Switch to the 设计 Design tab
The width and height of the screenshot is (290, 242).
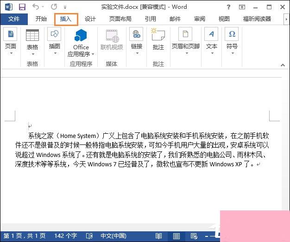[90, 19]
